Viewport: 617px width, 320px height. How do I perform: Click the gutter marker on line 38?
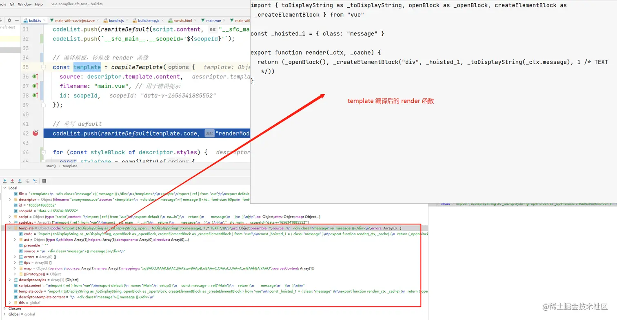(35, 95)
